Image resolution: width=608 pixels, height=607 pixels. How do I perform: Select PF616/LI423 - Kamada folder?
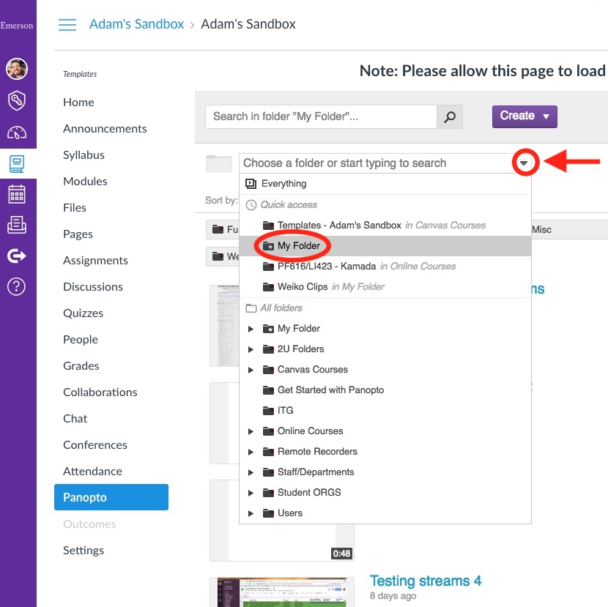(x=385, y=267)
